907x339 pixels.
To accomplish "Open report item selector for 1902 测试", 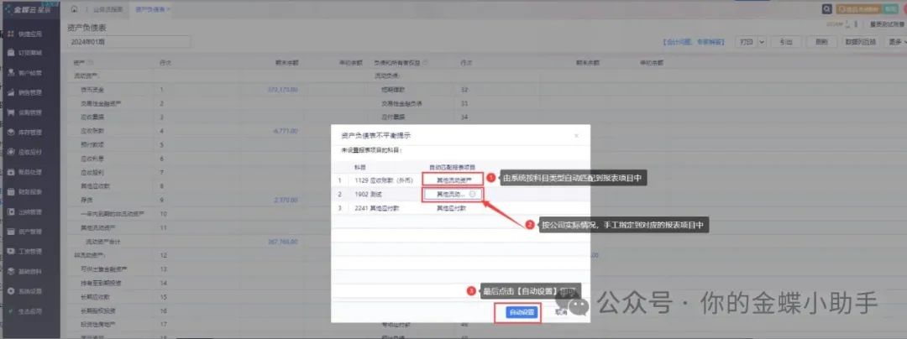I will (x=453, y=194).
